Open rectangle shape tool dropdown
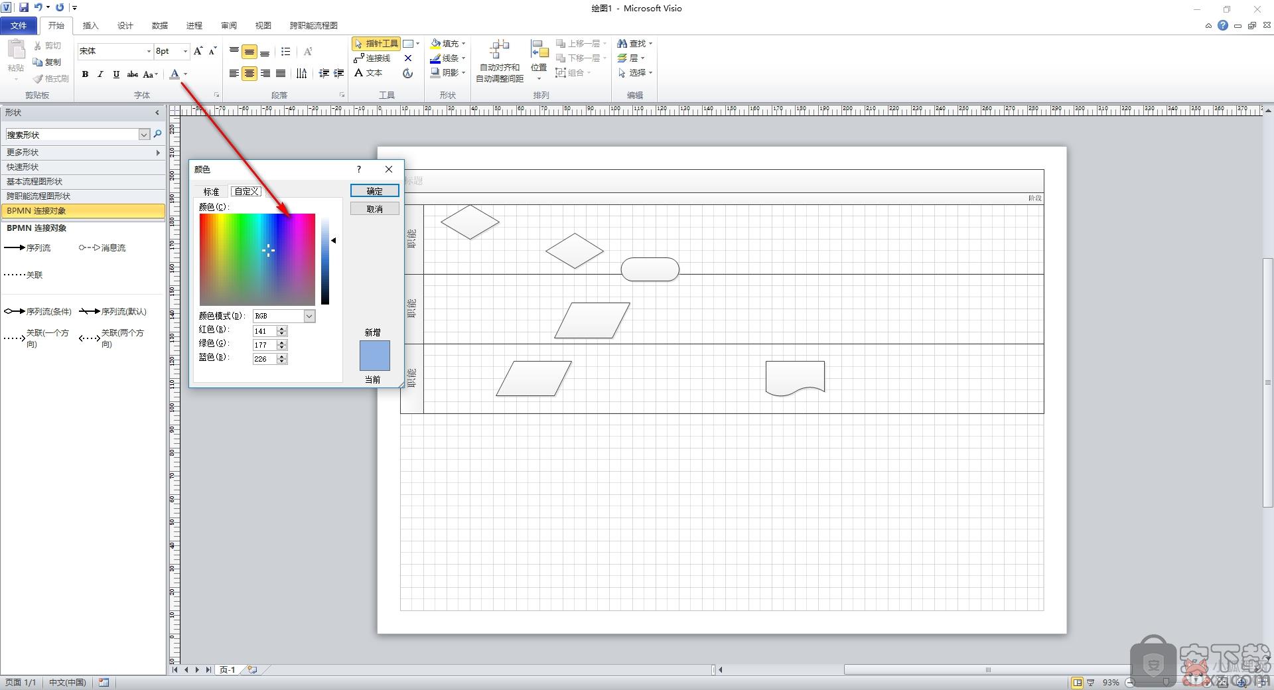 pos(417,44)
